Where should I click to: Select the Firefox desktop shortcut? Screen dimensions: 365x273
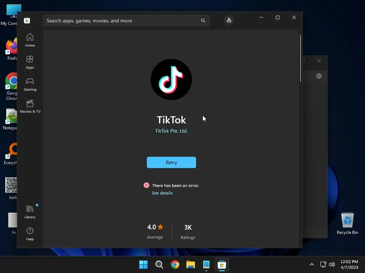(x=11, y=49)
